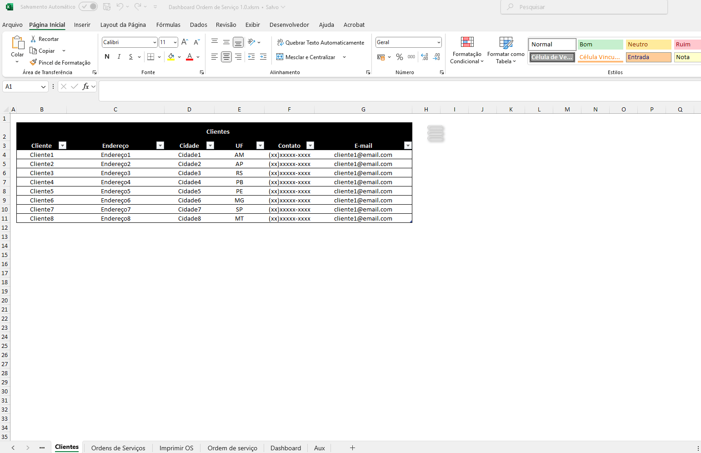This screenshot has width=701, height=453.
Task: Click Mesclar e Centralizar button
Action: click(x=306, y=57)
